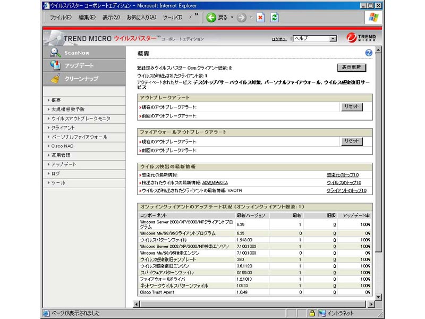Open the ファイル(F) menu
Viewport: 425px width, 319px height.
click(61, 18)
